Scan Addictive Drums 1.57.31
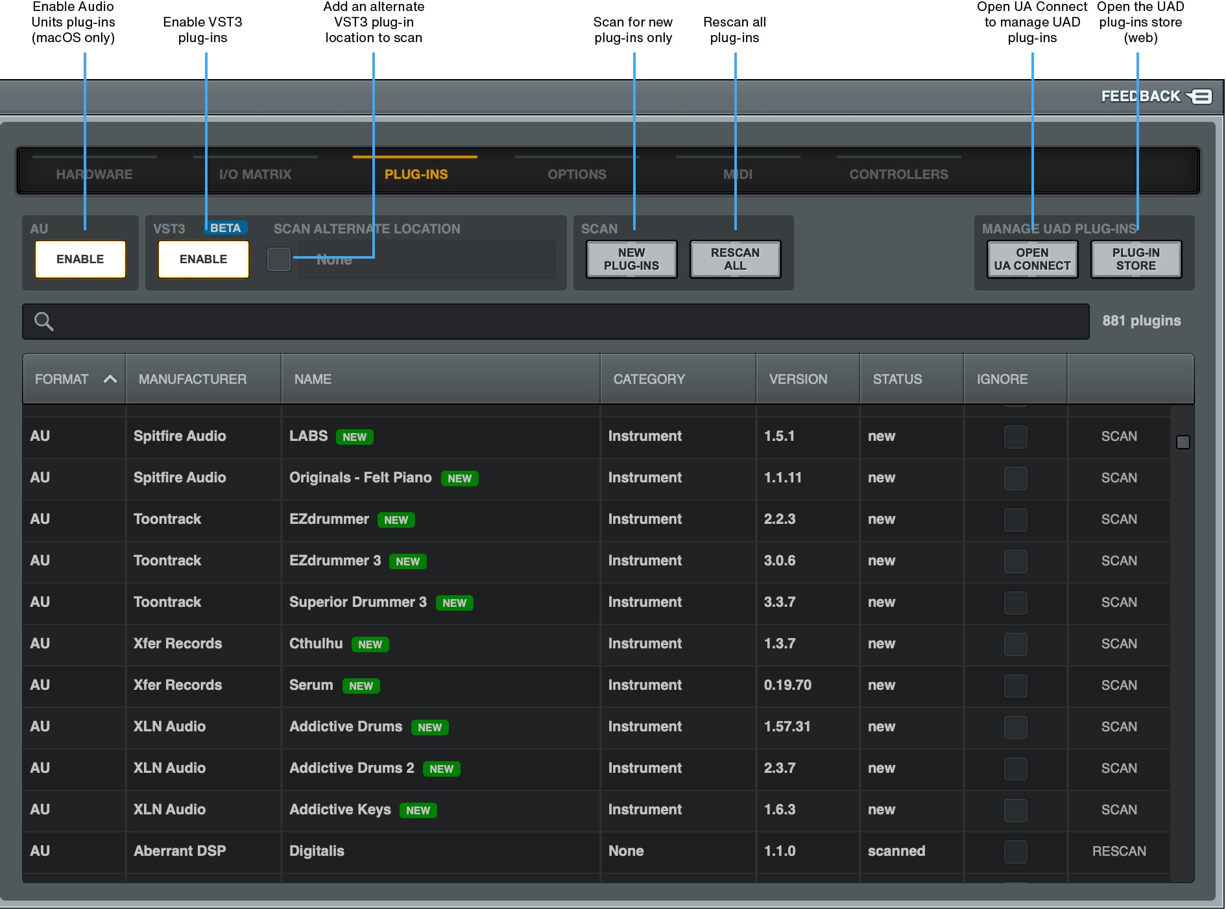Screen dimensions: 1226x909 pos(1119,727)
